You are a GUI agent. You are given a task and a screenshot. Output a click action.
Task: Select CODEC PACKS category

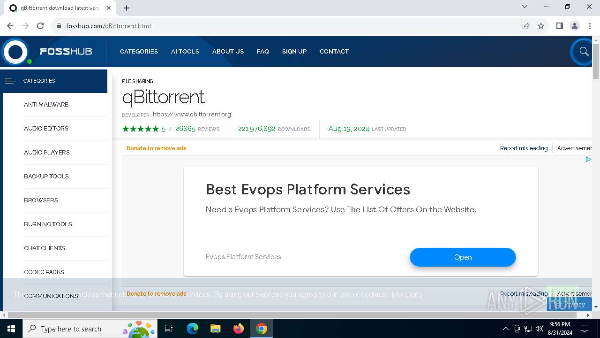point(44,272)
